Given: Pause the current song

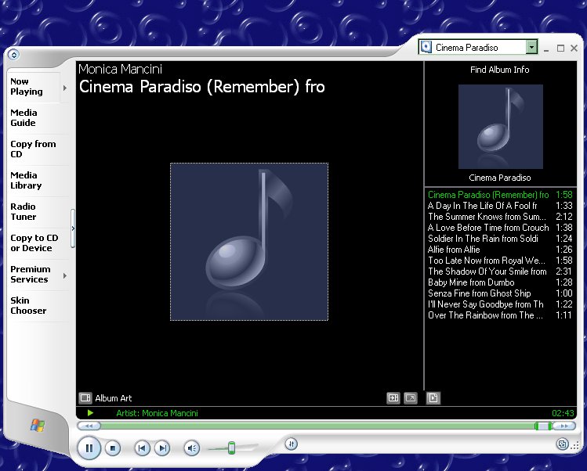Looking at the screenshot, I should pos(89,448).
